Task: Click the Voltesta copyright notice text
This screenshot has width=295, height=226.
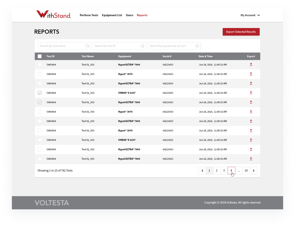Action: click(x=232, y=203)
